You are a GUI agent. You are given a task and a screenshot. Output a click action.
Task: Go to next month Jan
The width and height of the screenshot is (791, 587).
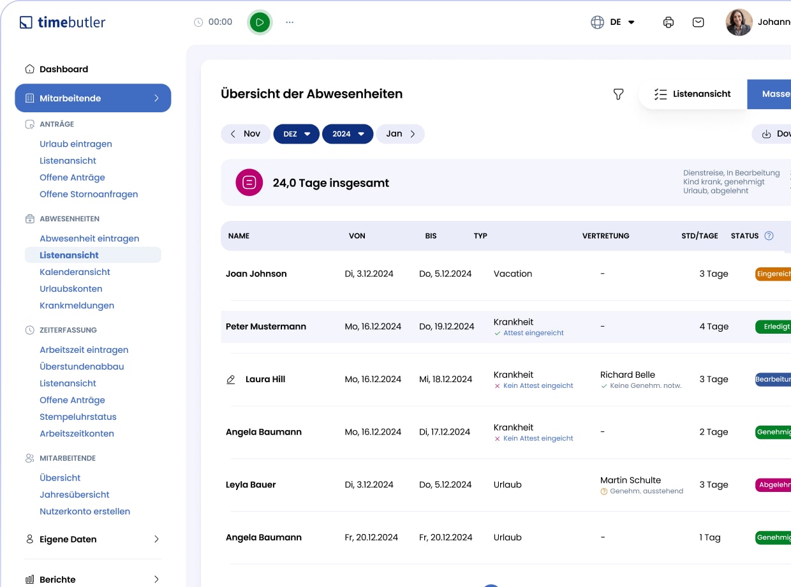coord(400,134)
